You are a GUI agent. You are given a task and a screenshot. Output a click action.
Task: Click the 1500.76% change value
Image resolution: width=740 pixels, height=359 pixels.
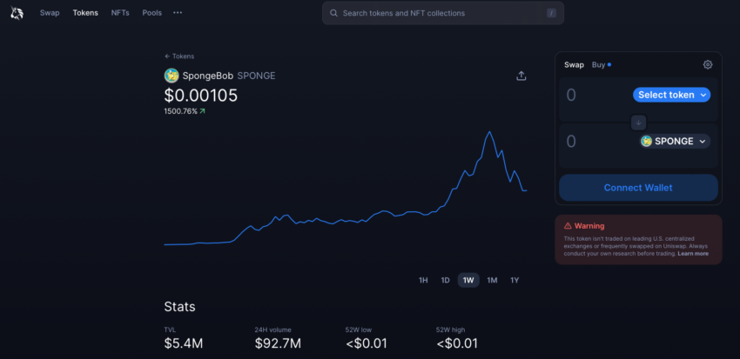tap(180, 111)
